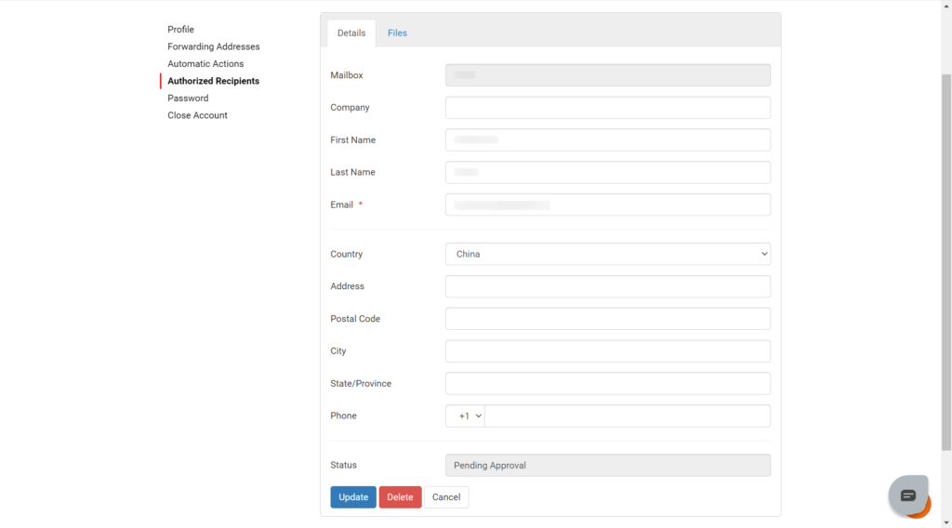This screenshot has height=528, width=952.
Task: Open Automatic Actions settings
Action: 205,64
